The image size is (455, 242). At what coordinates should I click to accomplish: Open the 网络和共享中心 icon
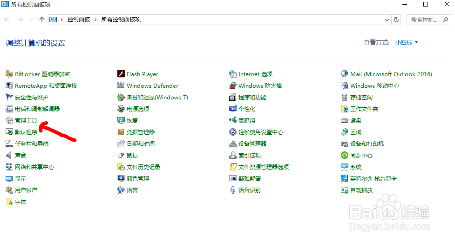point(9,167)
